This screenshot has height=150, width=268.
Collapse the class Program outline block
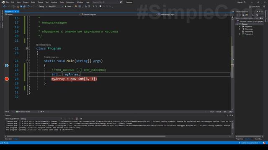point(27,49)
